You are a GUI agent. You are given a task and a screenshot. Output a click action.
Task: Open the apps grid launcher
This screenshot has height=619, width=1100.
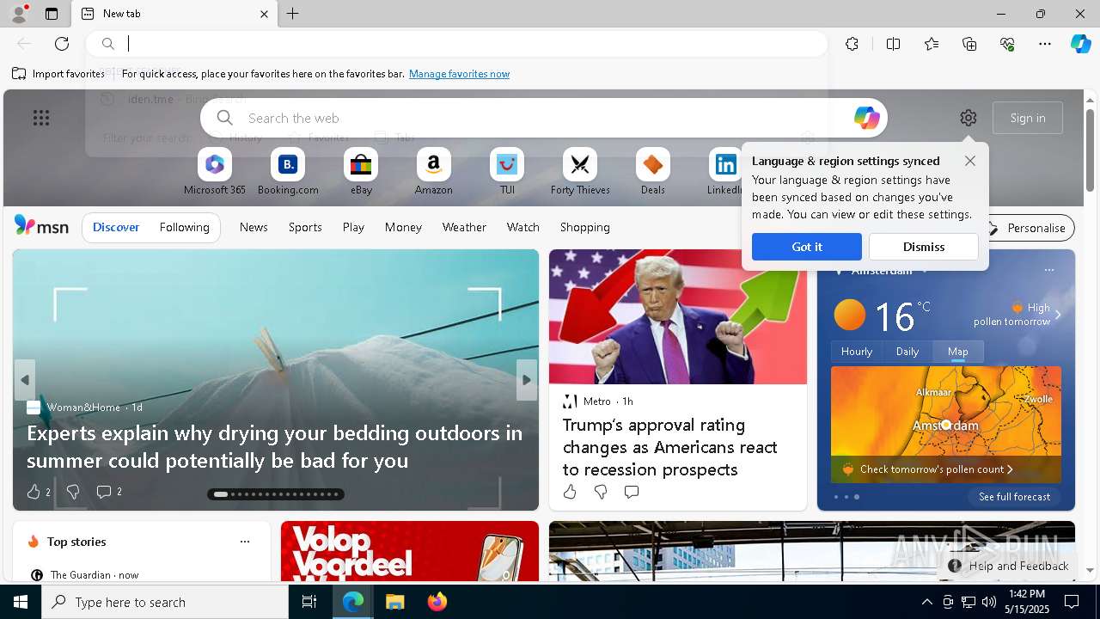click(x=41, y=118)
